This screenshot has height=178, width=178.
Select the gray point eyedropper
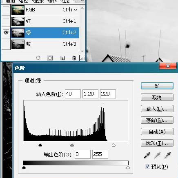point(157,155)
